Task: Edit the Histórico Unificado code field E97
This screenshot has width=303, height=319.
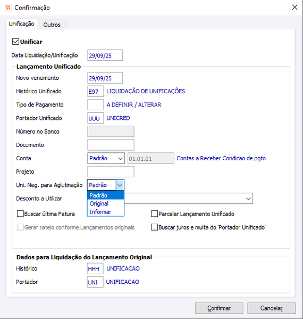Action: [x=96, y=92]
